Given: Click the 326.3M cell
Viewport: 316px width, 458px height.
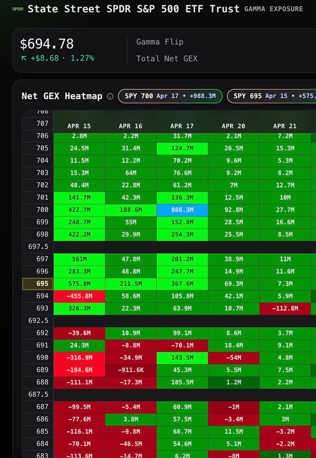Looking at the screenshot, I should pyautogui.click(x=79, y=309).
